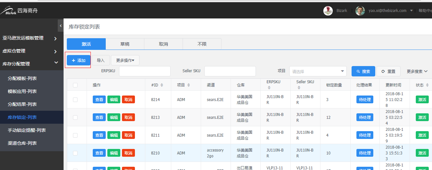Click yao.xi@thebizark.com account name
The image size is (432, 170).
click(x=387, y=11)
